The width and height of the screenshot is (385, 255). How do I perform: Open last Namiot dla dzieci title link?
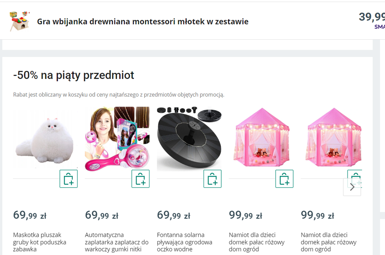coord(328,242)
